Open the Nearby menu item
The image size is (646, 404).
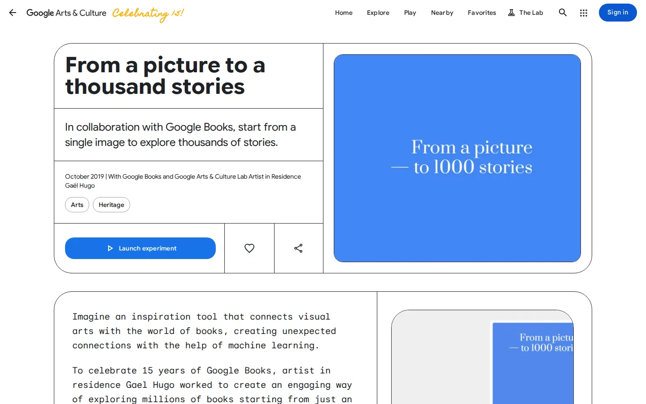point(442,13)
